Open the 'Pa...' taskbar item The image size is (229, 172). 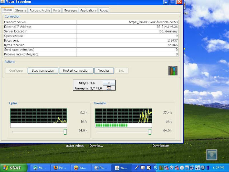tap(101, 168)
